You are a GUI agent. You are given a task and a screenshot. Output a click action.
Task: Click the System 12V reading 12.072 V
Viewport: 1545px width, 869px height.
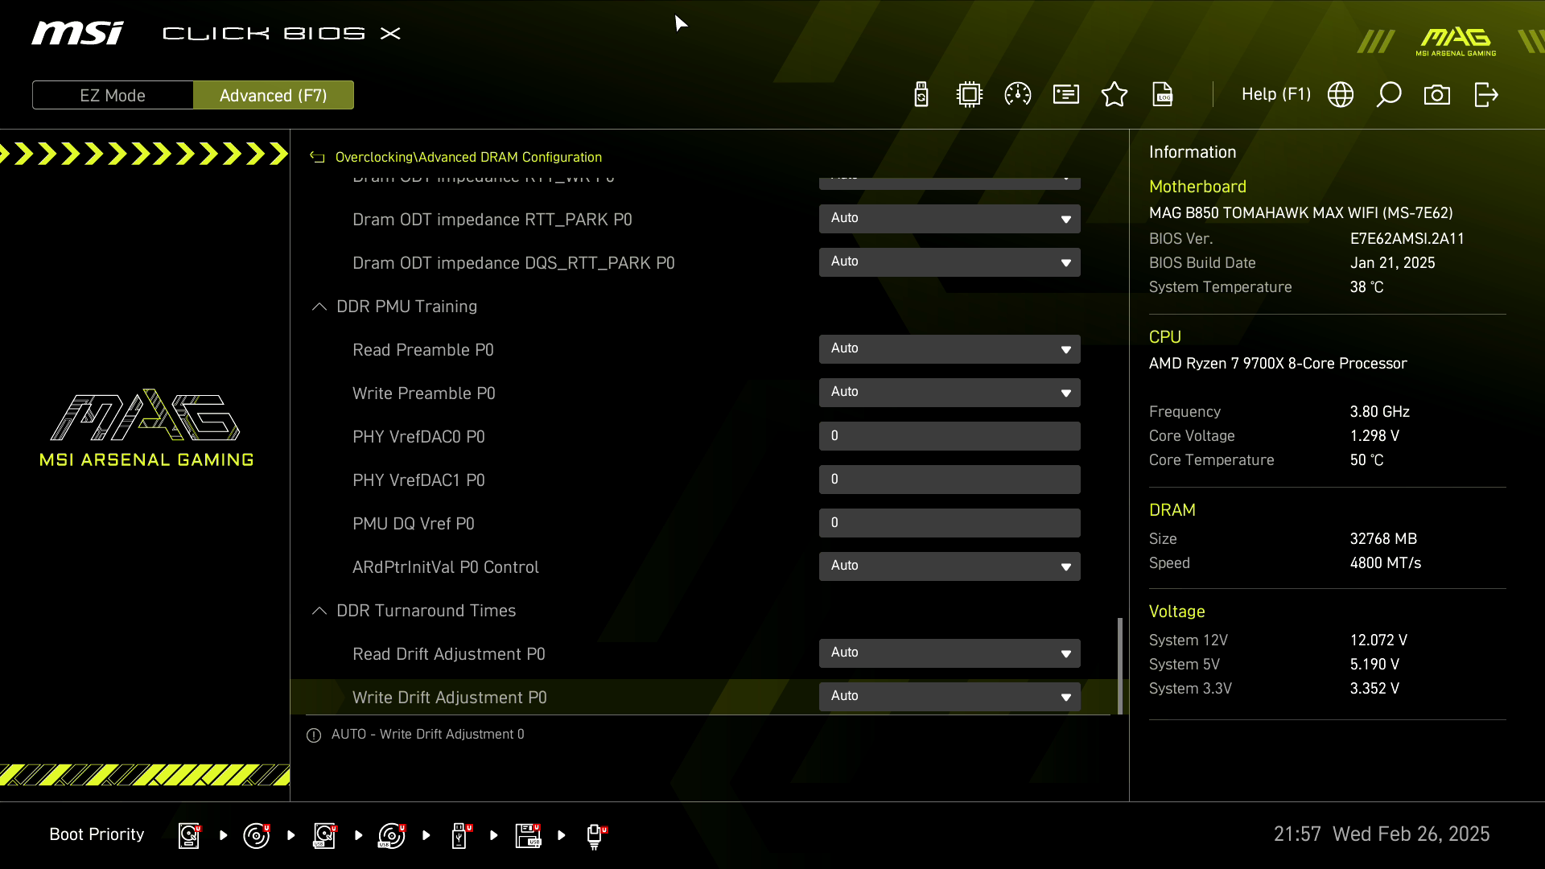pyautogui.click(x=1378, y=640)
